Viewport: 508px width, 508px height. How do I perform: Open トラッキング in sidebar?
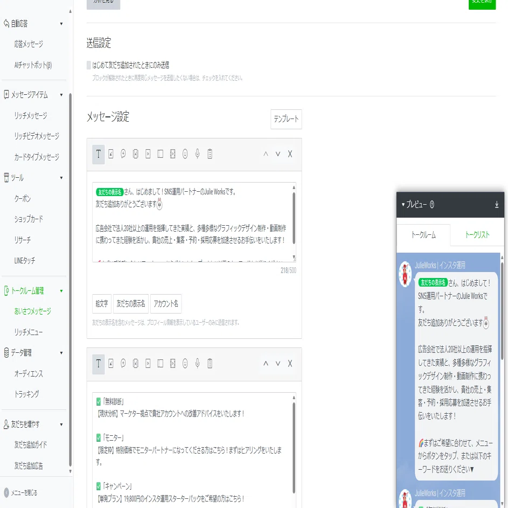(26, 394)
